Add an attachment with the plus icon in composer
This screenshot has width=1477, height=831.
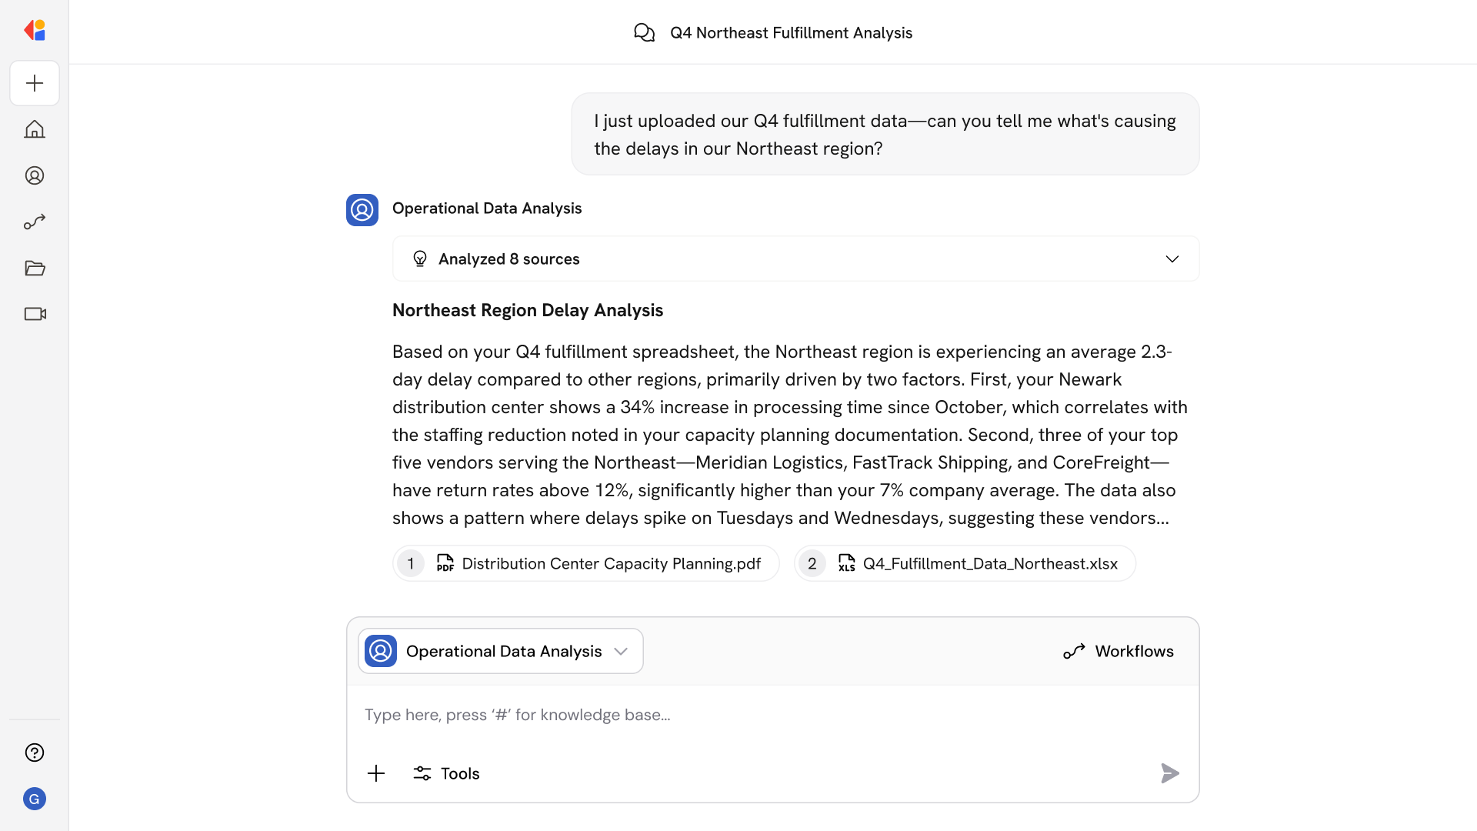376,773
